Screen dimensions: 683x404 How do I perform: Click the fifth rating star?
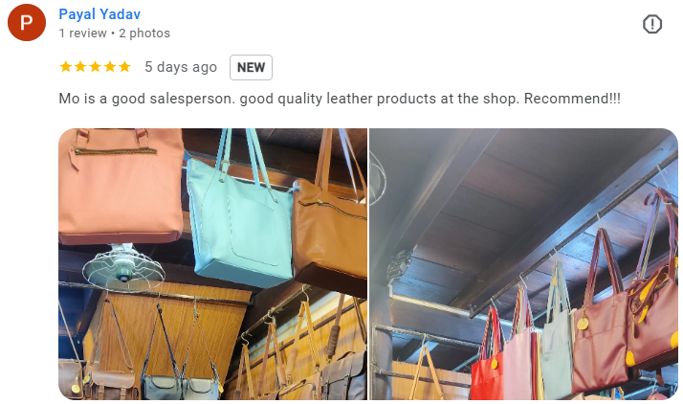pyautogui.click(x=125, y=67)
